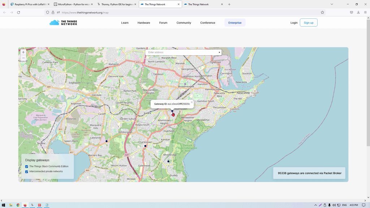Viewport: 370px width, 208px height.
Task: Open the ENG language indicator
Action: (x=344, y=205)
